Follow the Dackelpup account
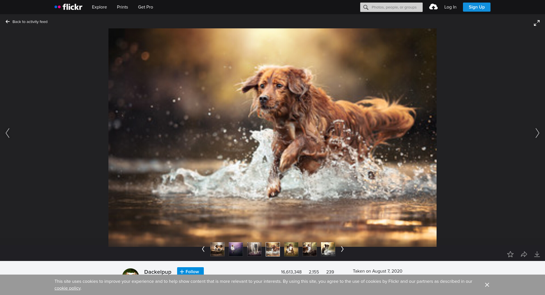 (x=190, y=271)
